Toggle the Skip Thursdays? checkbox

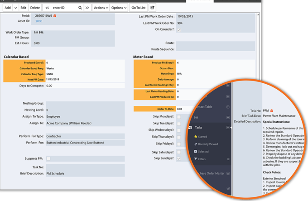click(x=179, y=137)
